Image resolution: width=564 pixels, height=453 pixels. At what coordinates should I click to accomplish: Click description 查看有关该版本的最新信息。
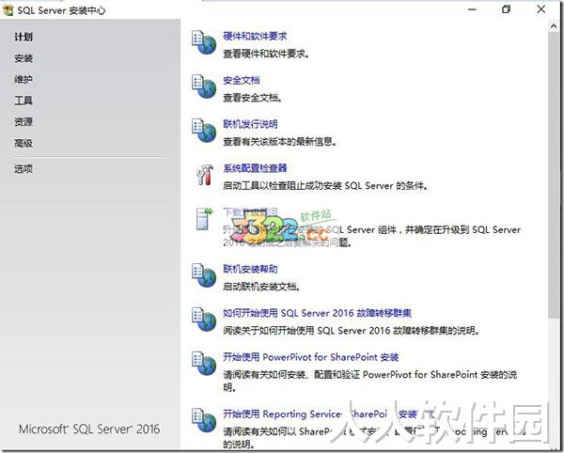pos(279,142)
